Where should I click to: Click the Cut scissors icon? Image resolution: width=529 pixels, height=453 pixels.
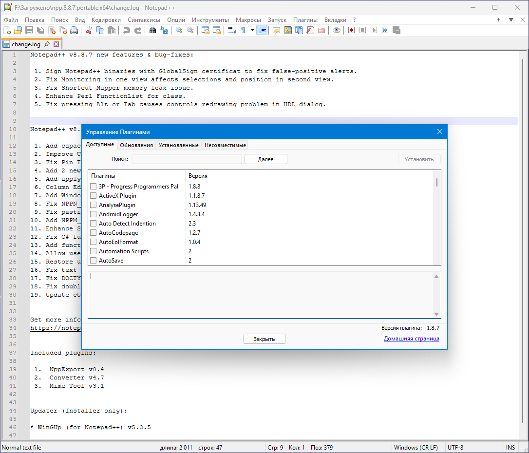89,30
